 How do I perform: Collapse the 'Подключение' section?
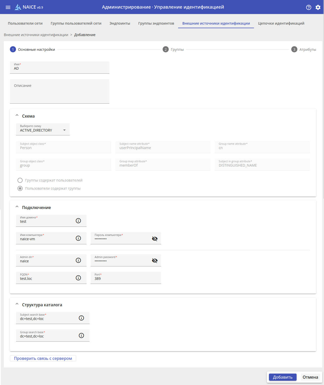pos(17,207)
